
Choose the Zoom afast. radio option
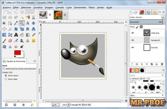[x=6, y=79]
